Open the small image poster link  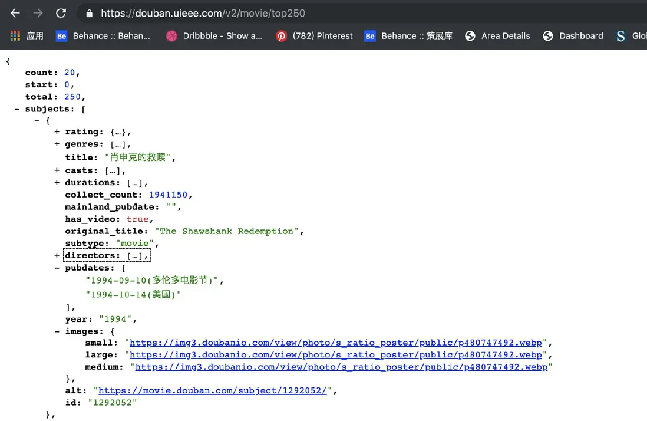(335, 343)
